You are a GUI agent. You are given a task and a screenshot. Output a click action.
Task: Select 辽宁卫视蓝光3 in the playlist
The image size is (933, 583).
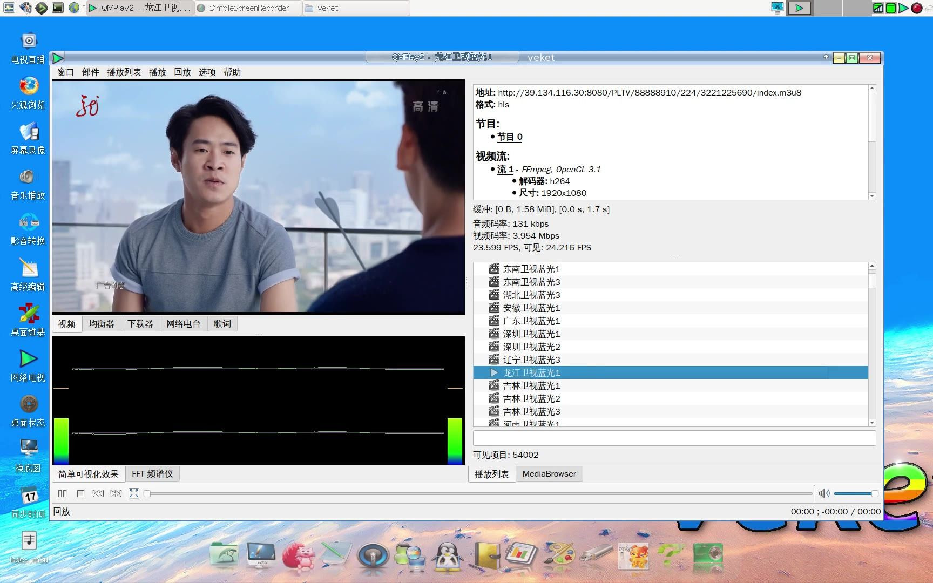coord(671,360)
